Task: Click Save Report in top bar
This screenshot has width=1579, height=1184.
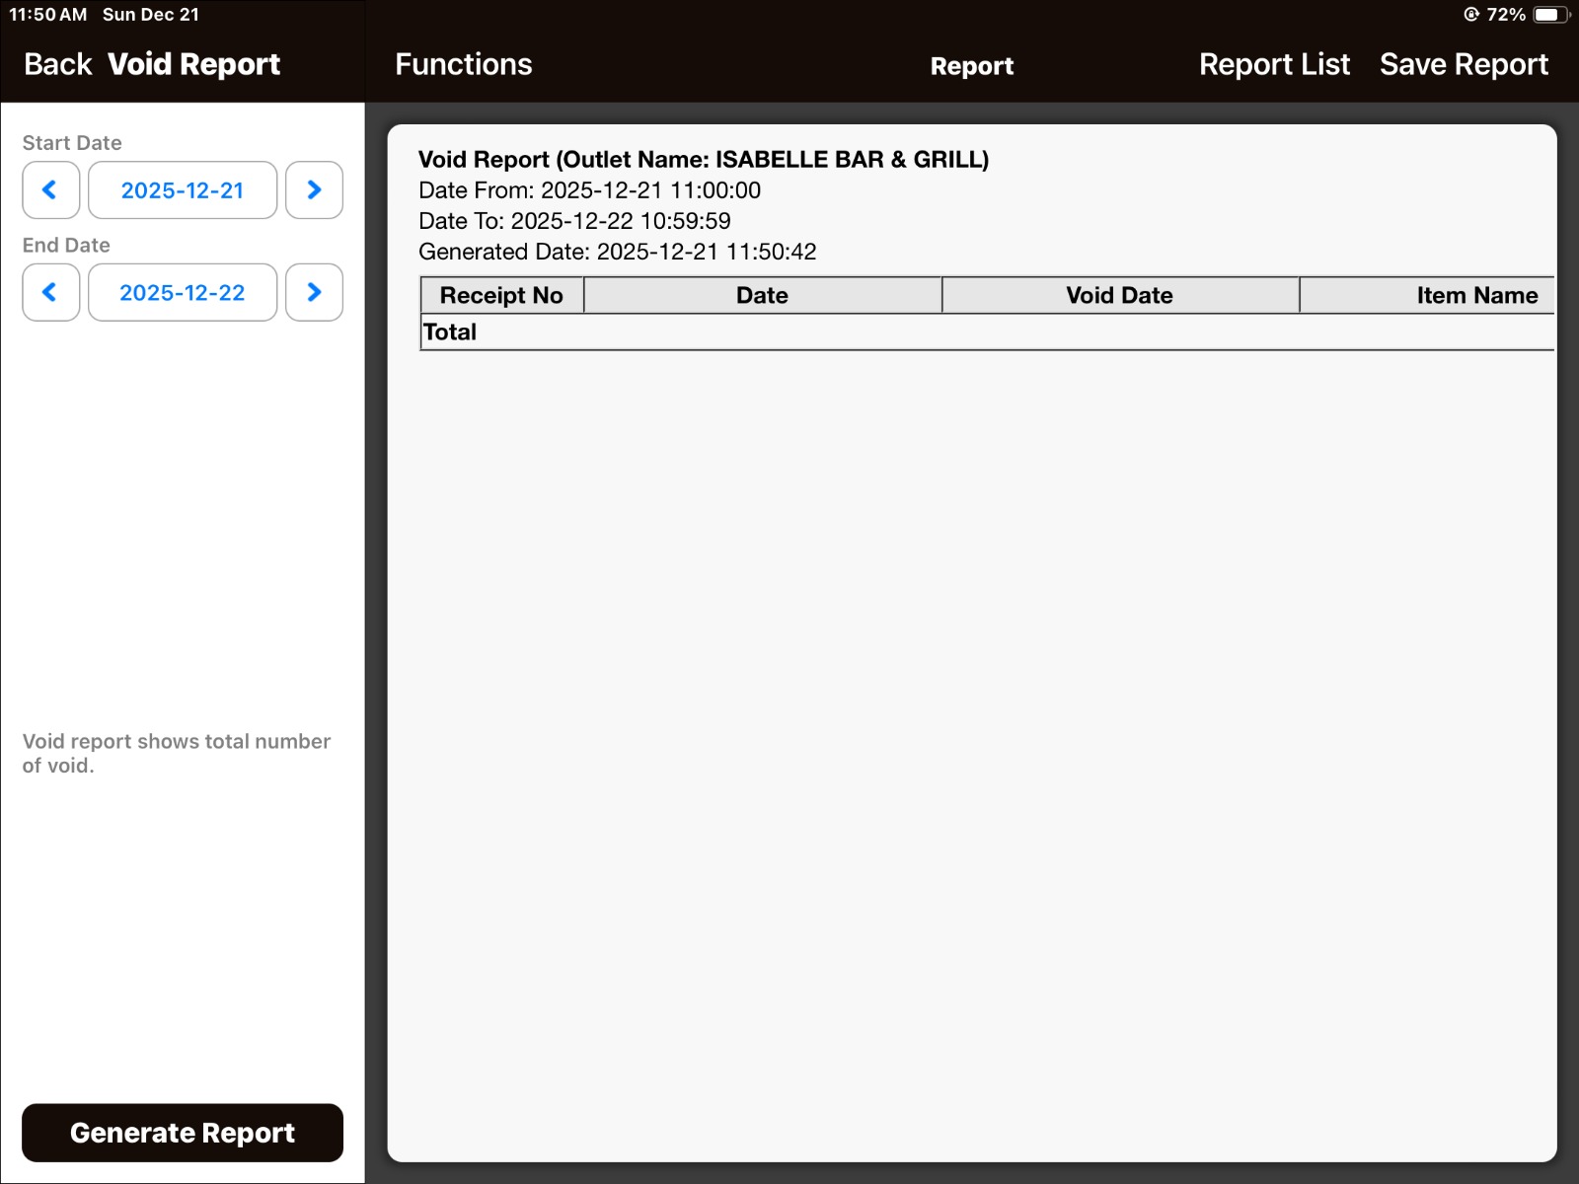Action: pyautogui.click(x=1463, y=64)
